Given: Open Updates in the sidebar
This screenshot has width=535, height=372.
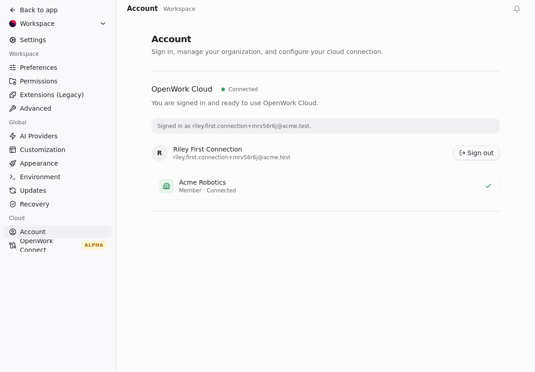Looking at the screenshot, I should point(58,191).
